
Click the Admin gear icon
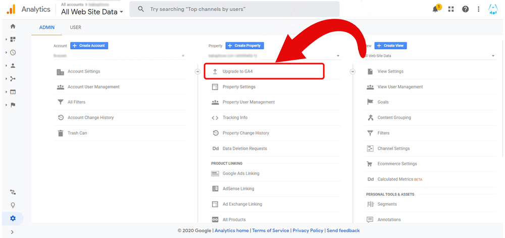(x=13, y=218)
